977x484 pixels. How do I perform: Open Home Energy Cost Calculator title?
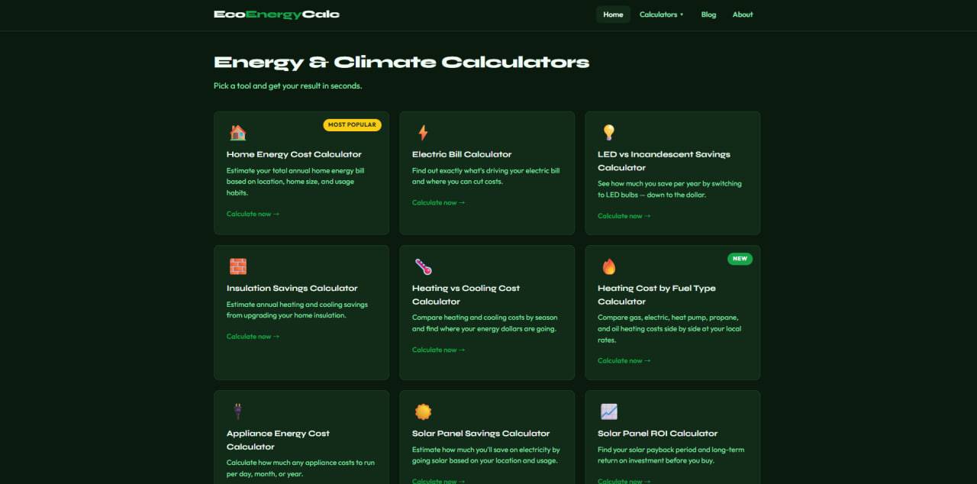point(294,154)
